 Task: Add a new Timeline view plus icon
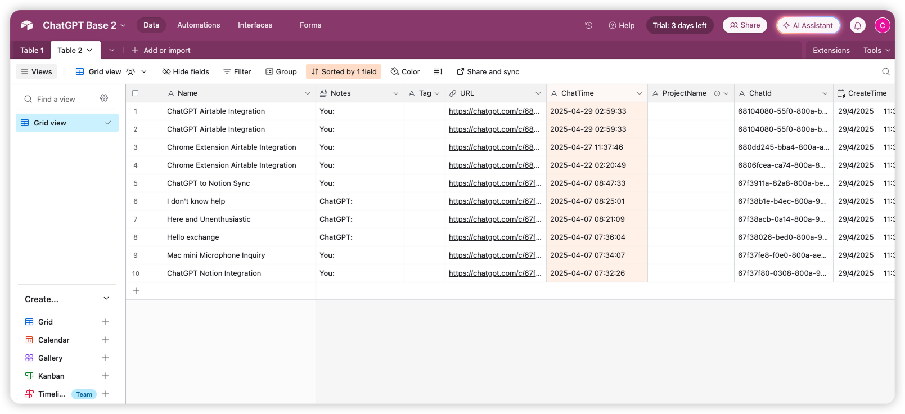click(105, 394)
